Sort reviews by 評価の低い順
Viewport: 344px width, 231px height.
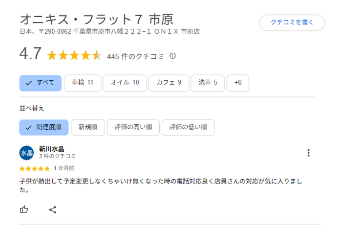188,128
